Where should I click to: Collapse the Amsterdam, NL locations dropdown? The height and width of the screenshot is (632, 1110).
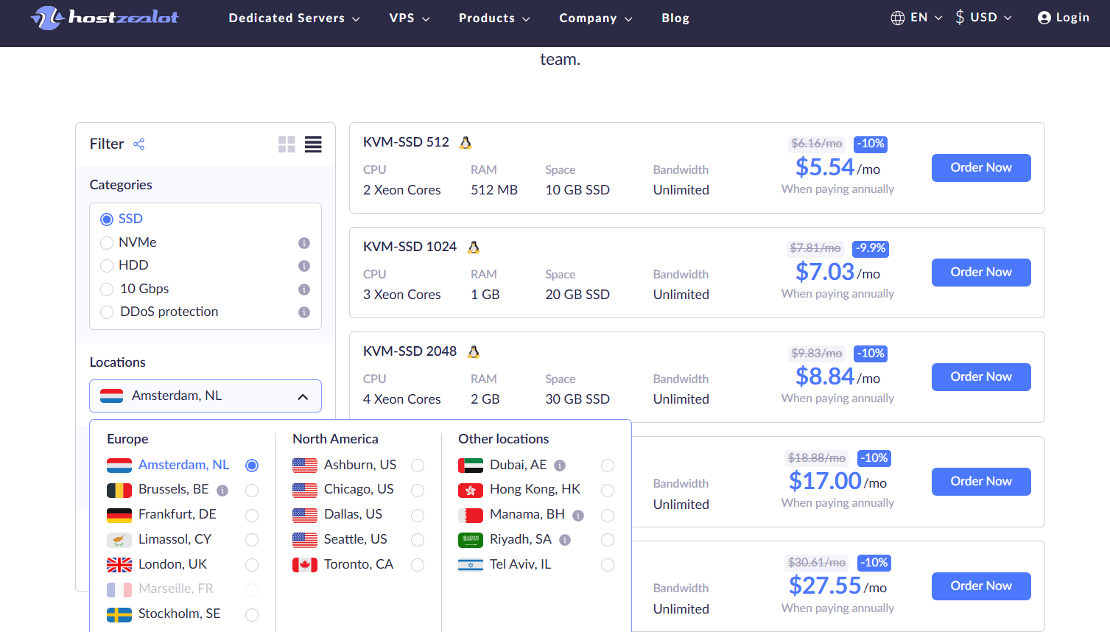[206, 396]
